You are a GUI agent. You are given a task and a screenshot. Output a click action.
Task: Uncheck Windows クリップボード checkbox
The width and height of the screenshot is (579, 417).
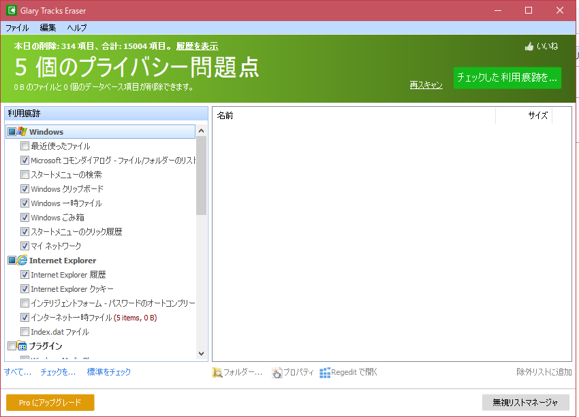(25, 189)
